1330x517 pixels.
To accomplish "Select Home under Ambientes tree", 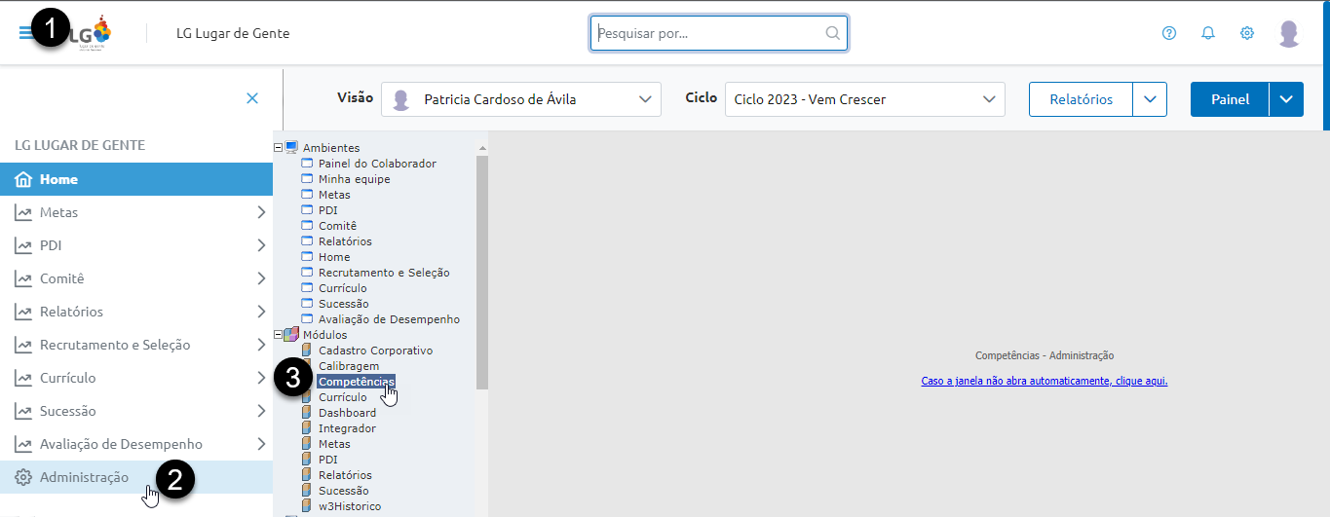I will (334, 257).
